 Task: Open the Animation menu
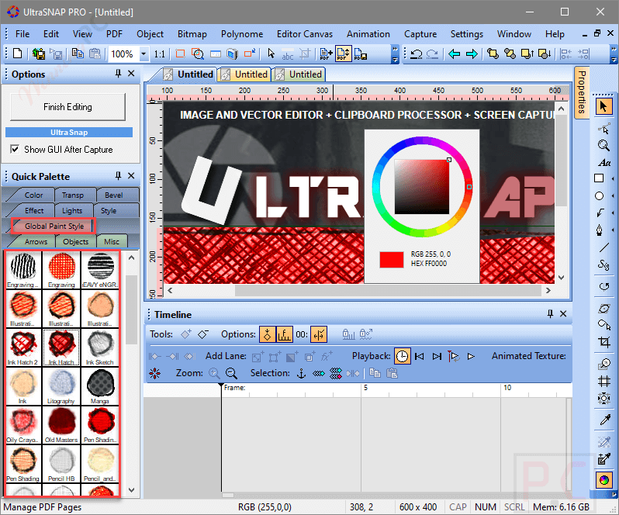coord(368,34)
